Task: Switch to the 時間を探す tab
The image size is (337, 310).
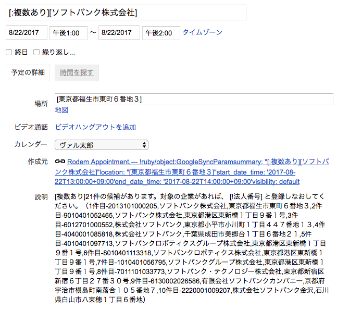Action: (77, 72)
